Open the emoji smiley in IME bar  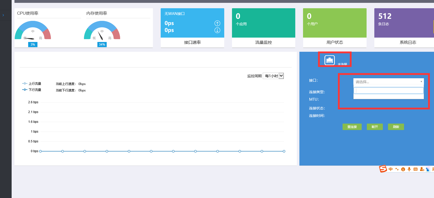403,169
